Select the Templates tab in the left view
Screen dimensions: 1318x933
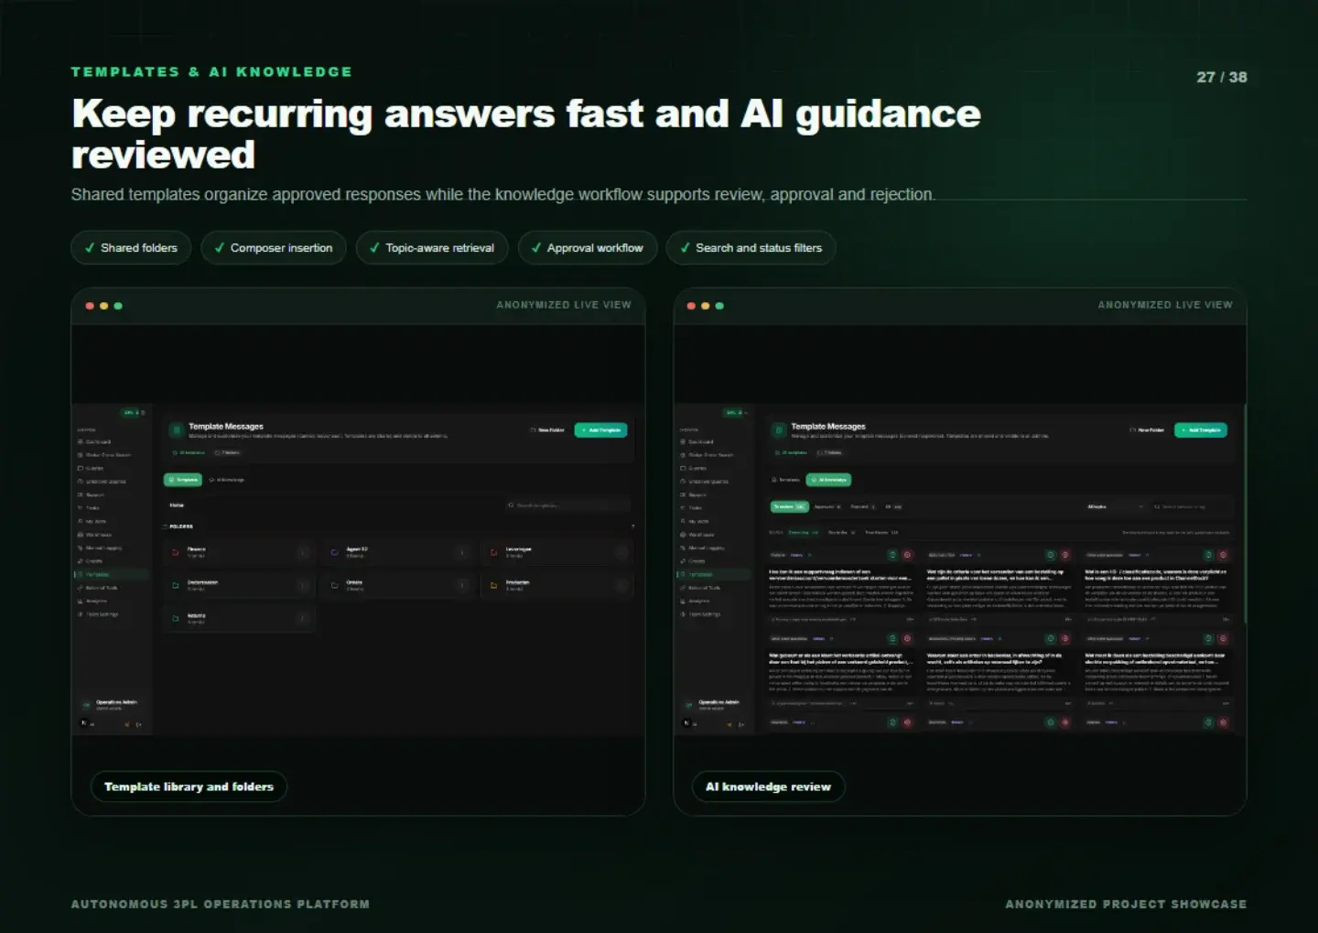click(183, 480)
